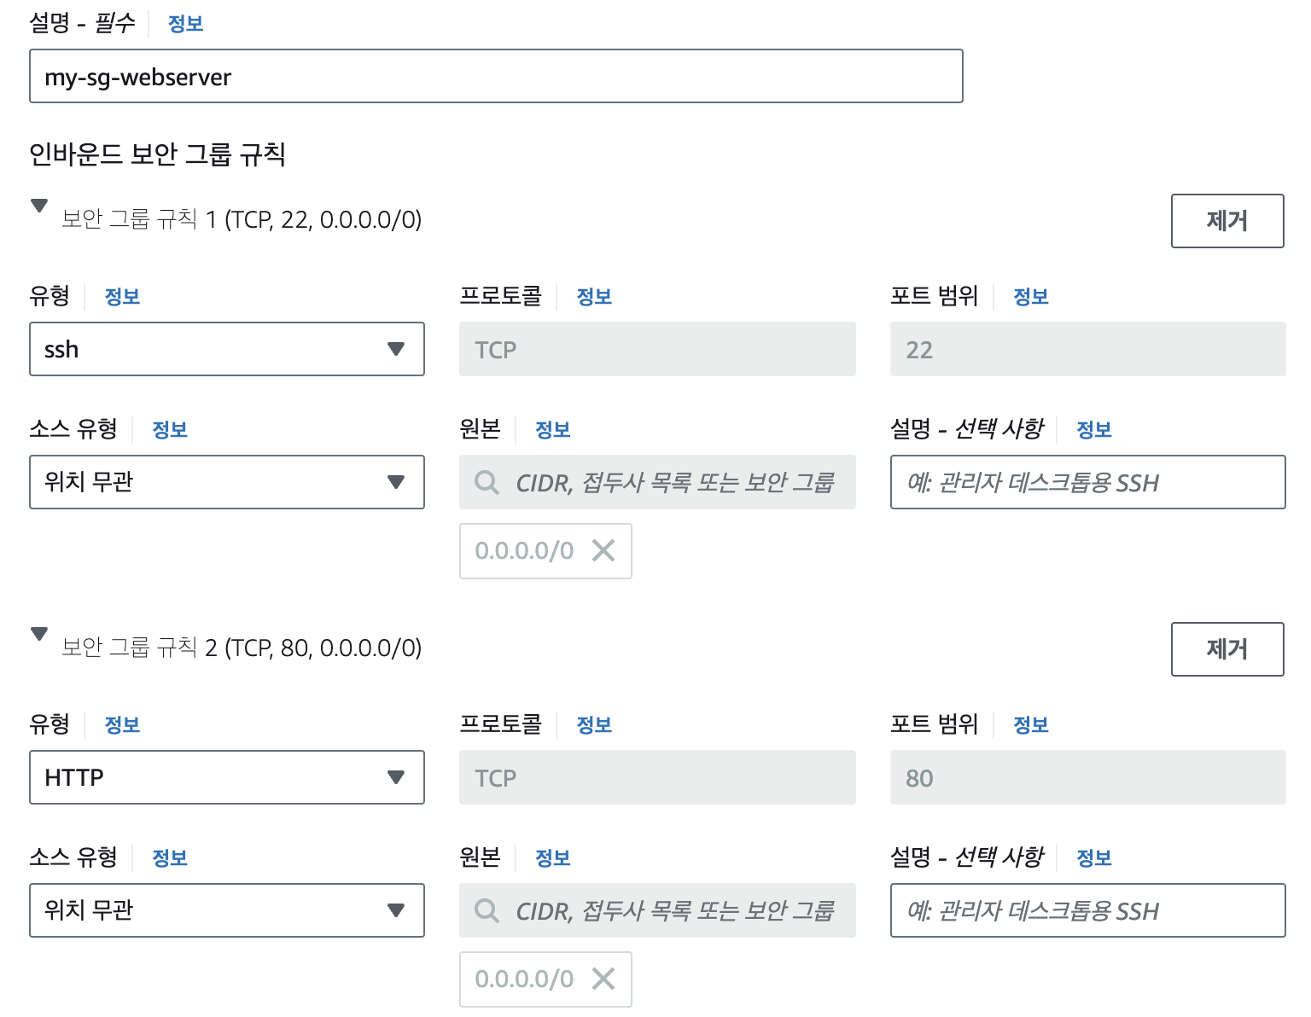
Task: Remove the 0.0.0.0/0 CIDR from rule 1
Action: pos(603,550)
